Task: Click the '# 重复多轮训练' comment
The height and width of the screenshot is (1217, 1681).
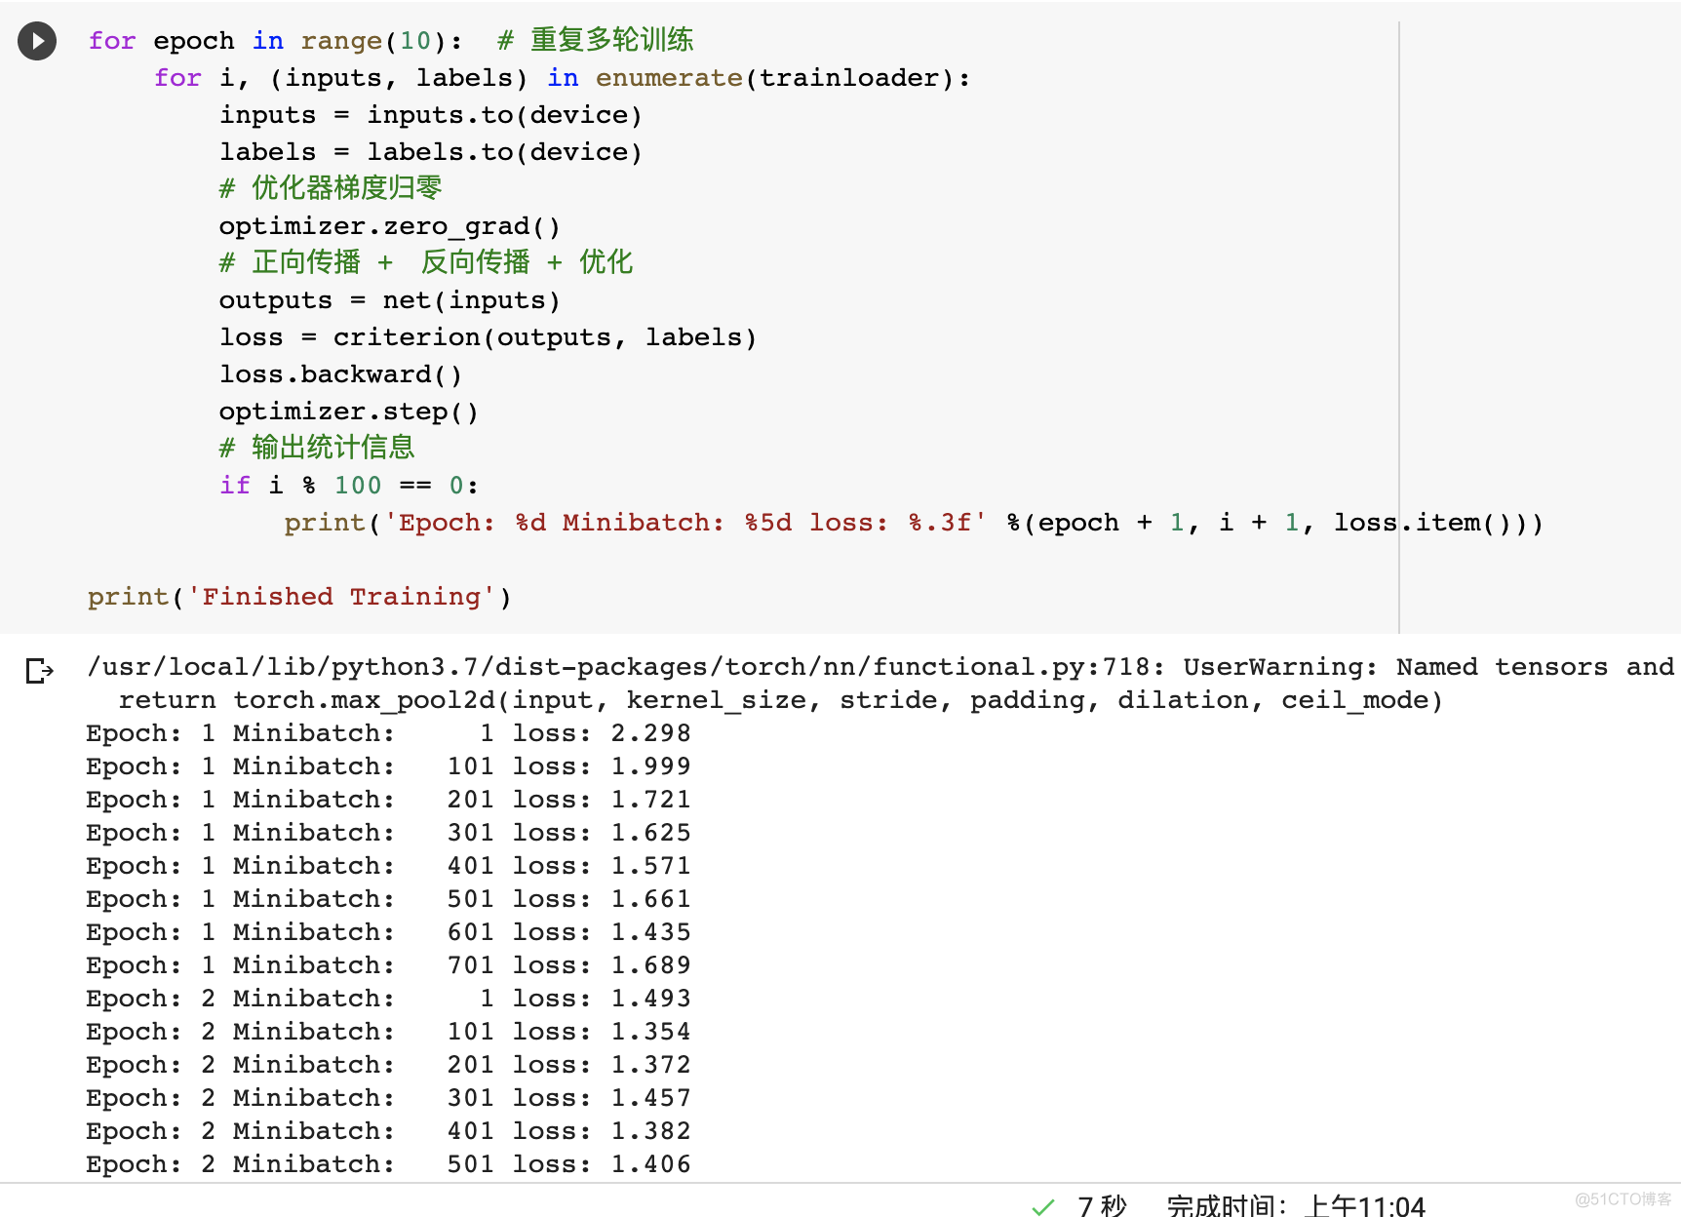Action: tap(596, 40)
